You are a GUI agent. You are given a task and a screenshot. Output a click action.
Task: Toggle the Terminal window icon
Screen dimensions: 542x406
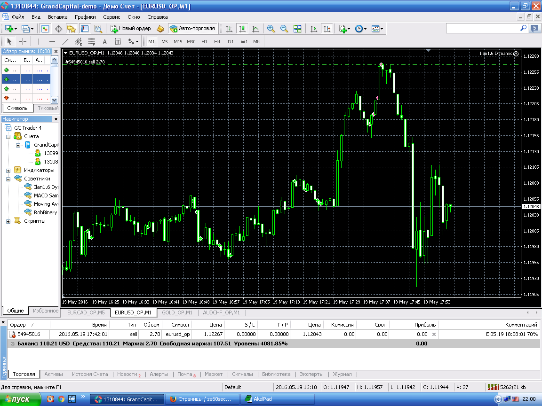click(x=85, y=29)
